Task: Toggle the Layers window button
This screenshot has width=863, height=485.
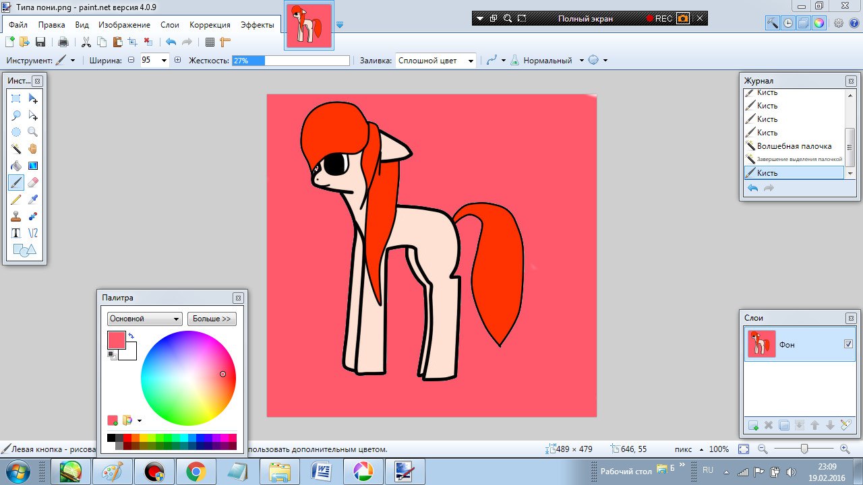Action: pos(804,23)
